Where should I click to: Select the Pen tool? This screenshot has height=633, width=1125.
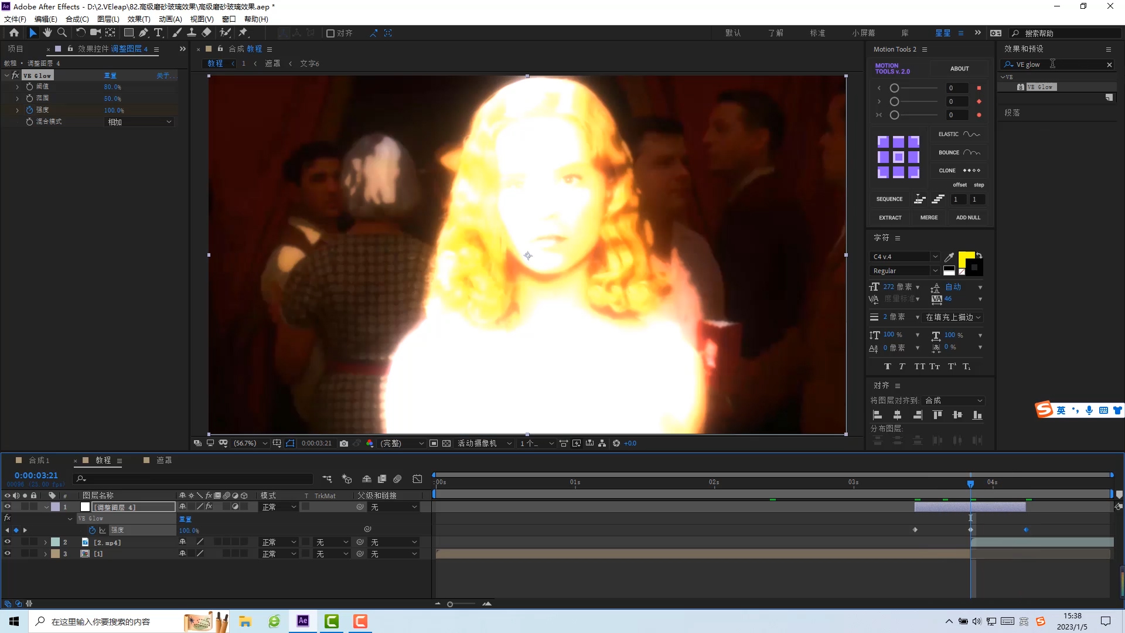point(144,33)
